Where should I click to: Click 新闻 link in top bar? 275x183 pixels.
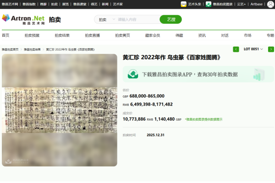[x=105, y=4]
